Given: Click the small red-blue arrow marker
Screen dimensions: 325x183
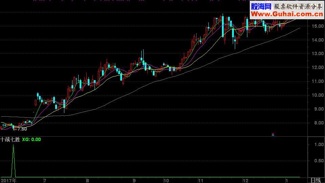Looking at the screenshot, I should click(x=273, y=134).
